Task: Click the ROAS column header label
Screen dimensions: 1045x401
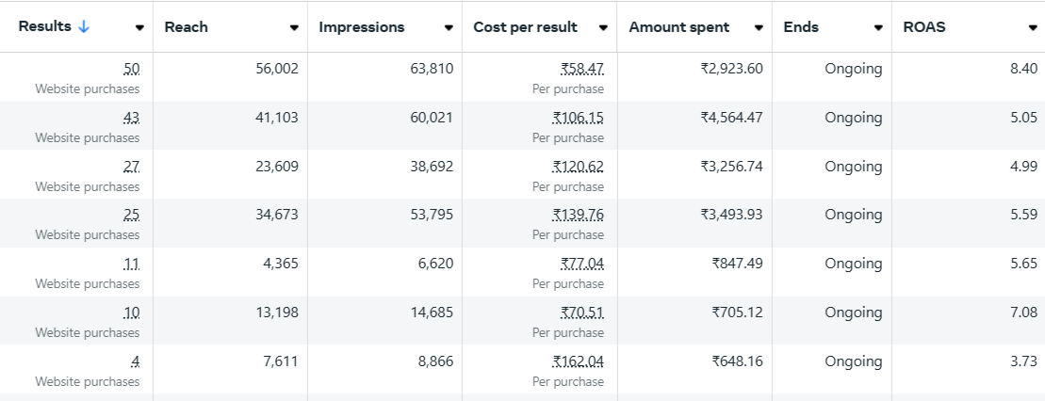Action: pyautogui.click(x=924, y=27)
